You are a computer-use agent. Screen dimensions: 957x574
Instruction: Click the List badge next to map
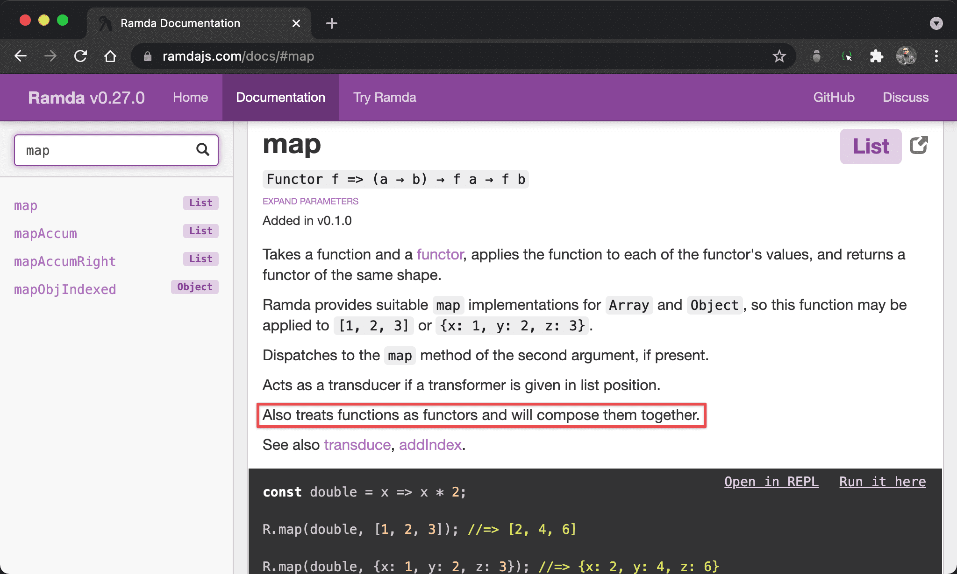[201, 203]
